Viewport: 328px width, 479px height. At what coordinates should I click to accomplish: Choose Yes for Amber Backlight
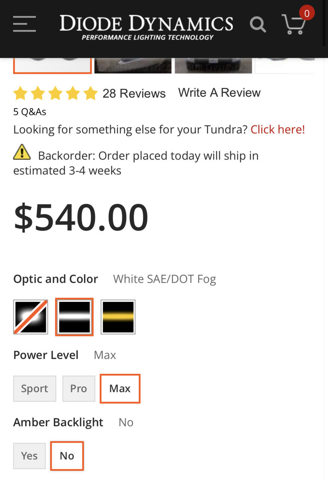tap(29, 456)
